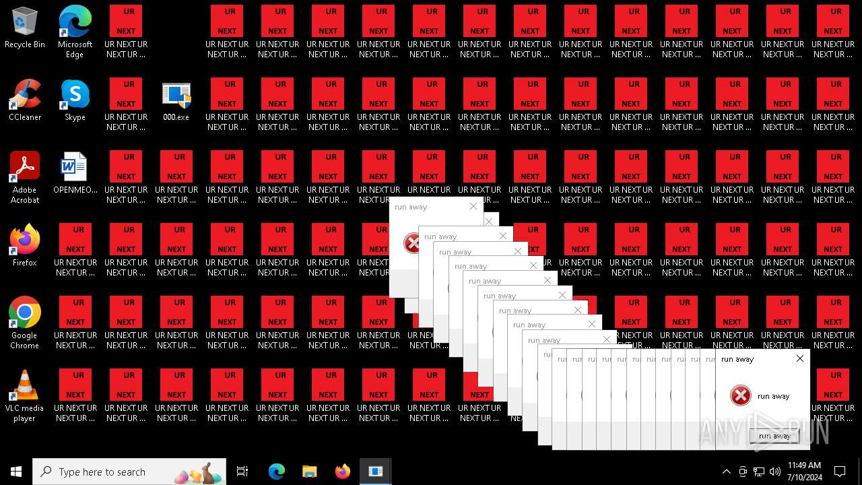Open the Adobe Acrobat desktop shortcut
This screenshot has width=862, height=485.
[25, 177]
